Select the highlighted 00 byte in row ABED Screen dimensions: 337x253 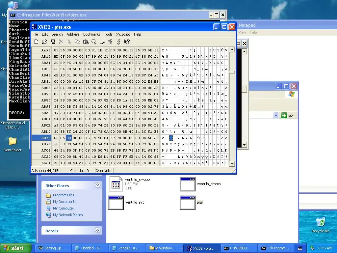[68, 138]
